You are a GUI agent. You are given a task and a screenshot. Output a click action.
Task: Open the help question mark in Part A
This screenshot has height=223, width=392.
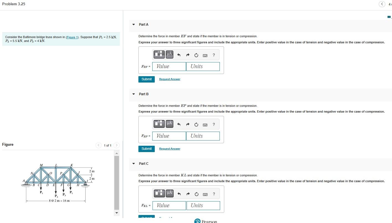tap(214, 55)
